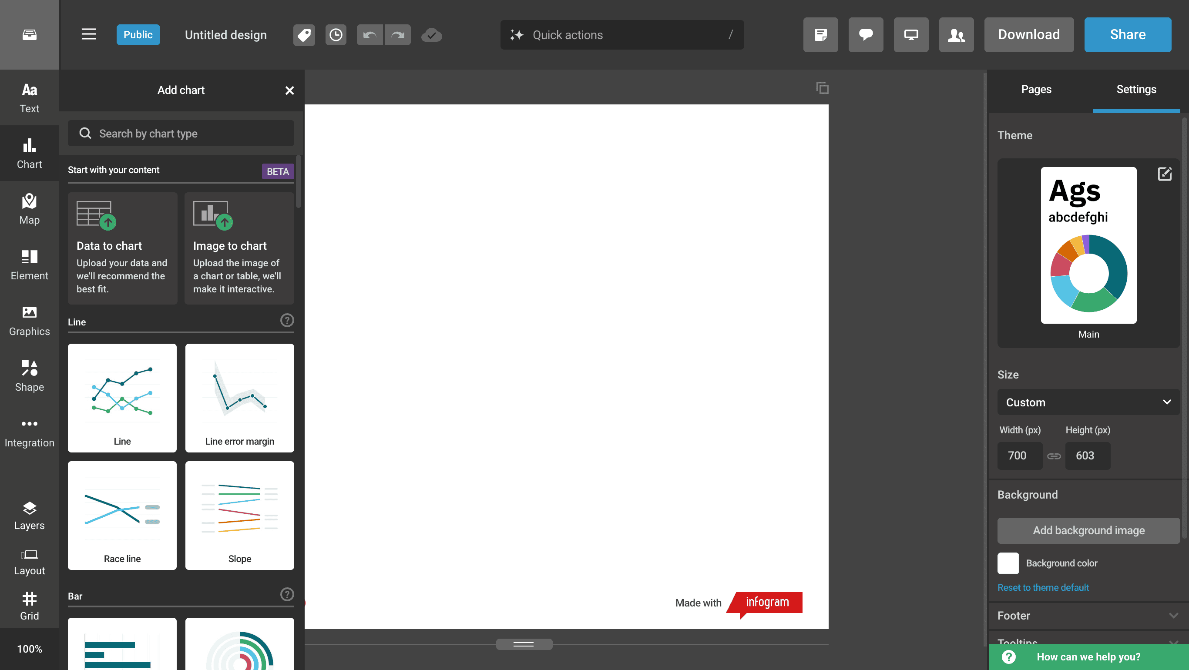
Task: Open the Layers panel
Action: click(x=30, y=516)
